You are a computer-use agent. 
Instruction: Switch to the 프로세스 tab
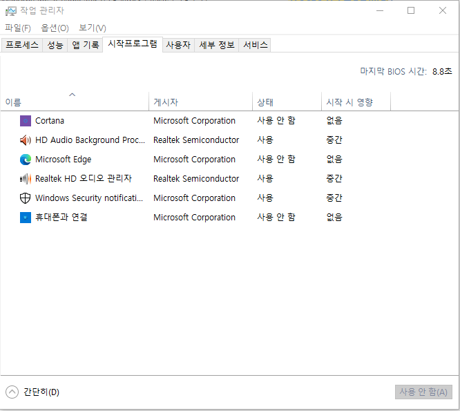pyautogui.click(x=22, y=45)
